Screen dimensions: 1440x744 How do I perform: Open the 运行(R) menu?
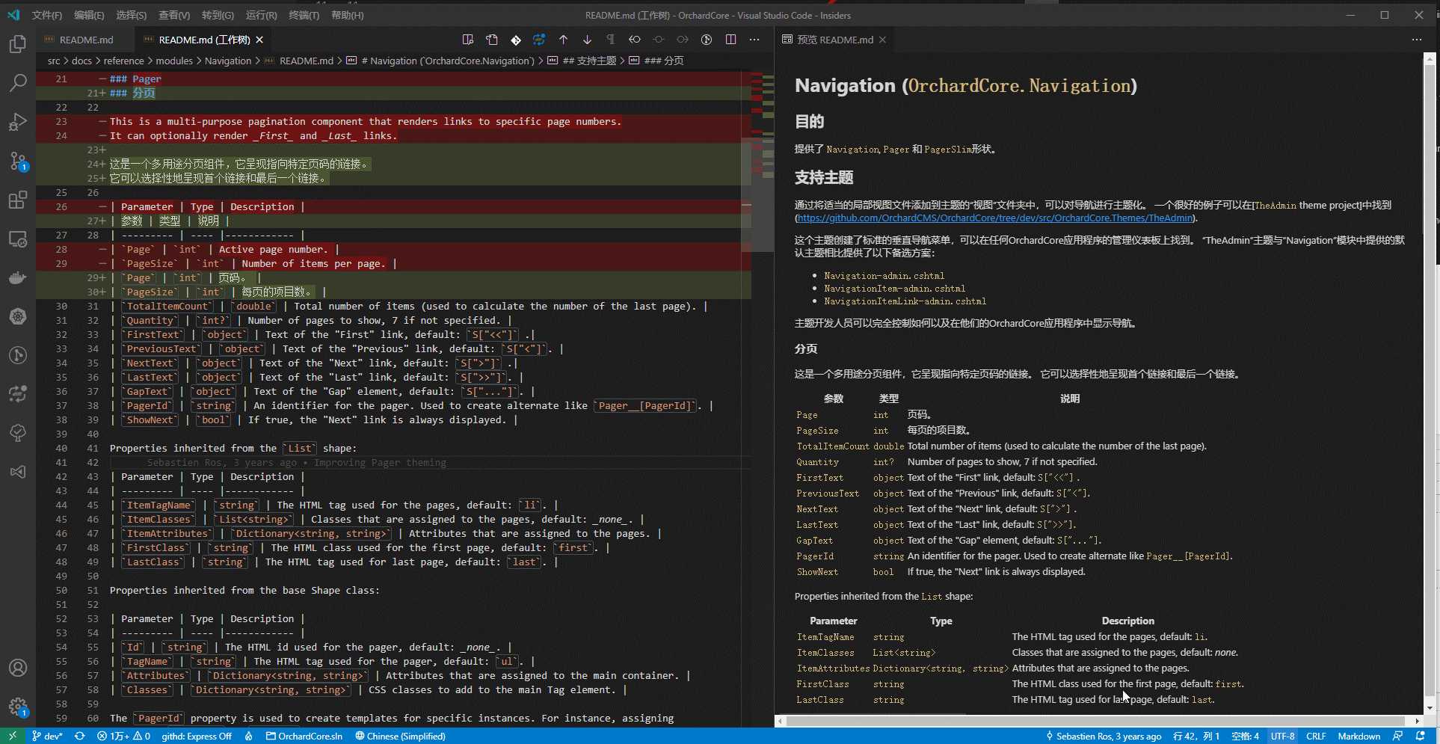click(x=261, y=15)
